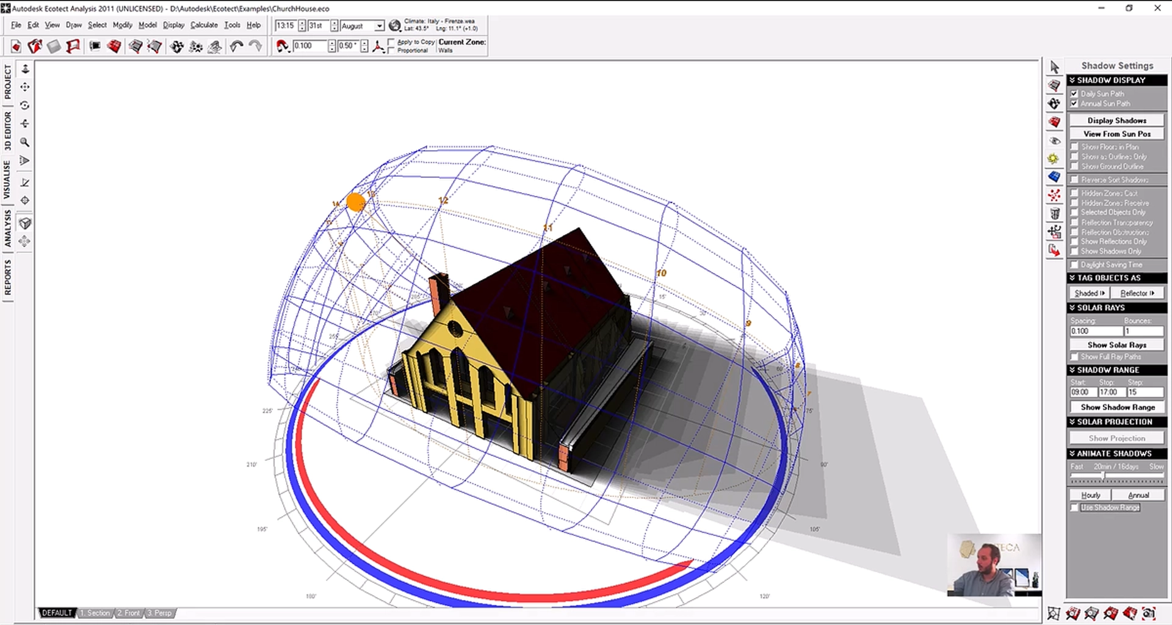Image resolution: width=1172 pixels, height=625 pixels.
Task: Click the Open model file icon
Action: pos(35,46)
